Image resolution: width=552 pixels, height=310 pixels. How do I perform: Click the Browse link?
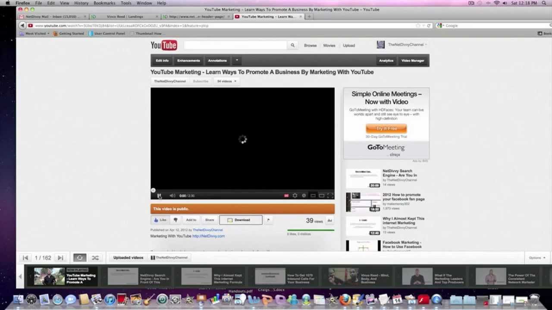(310, 45)
